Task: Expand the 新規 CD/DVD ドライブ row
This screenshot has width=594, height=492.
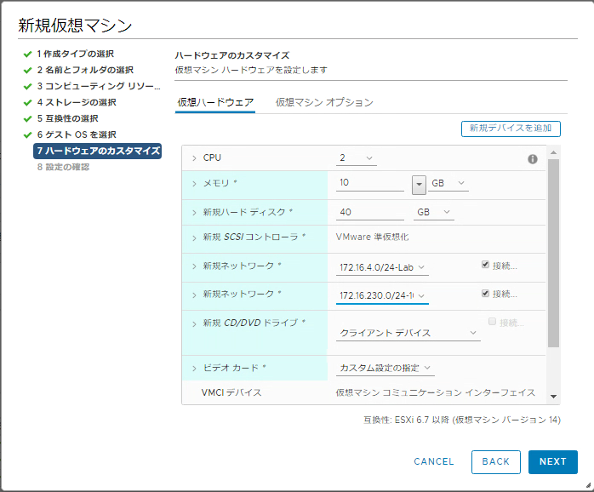Action: (194, 323)
